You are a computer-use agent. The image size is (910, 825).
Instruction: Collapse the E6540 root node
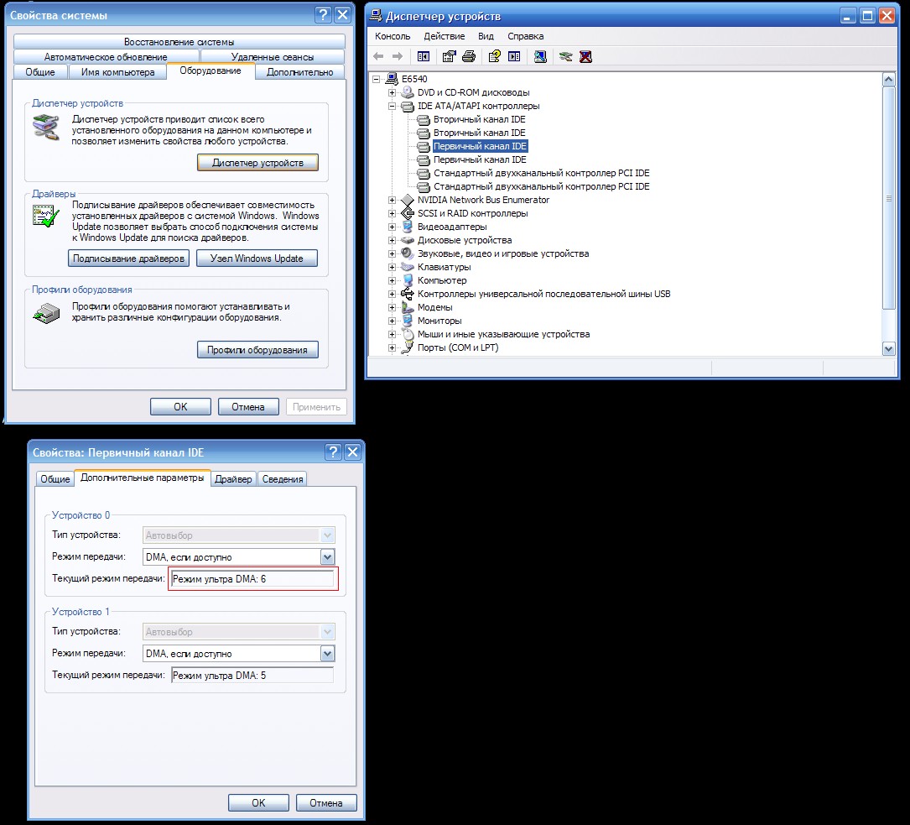[376, 79]
